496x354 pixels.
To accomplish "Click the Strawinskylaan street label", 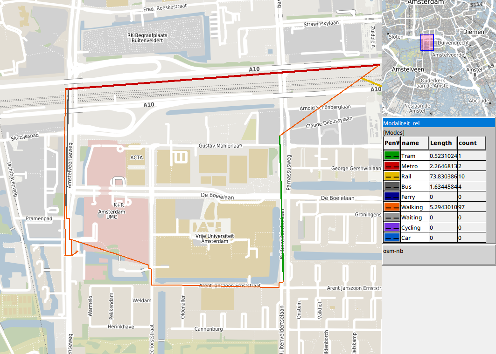I will point(321,24).
